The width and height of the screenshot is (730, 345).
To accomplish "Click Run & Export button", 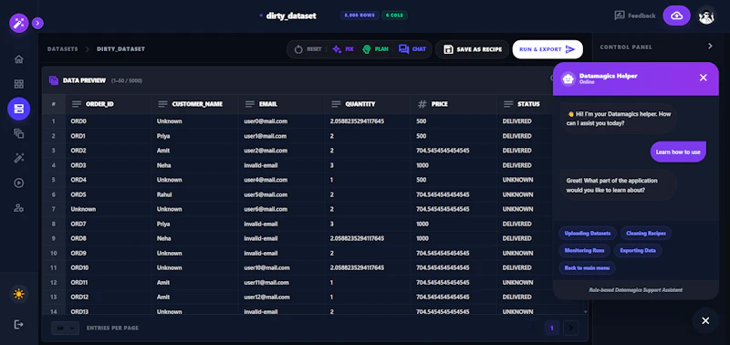I will click(547, 49).
